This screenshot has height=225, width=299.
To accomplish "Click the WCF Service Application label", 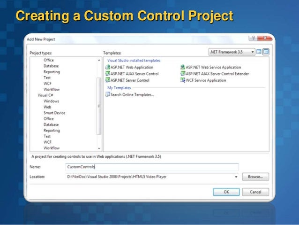I will click(206, 80).
